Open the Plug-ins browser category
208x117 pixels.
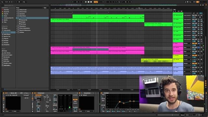(6, 38)
